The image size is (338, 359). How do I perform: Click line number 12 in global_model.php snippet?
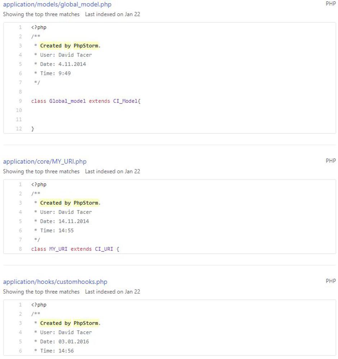click(19, 129)
